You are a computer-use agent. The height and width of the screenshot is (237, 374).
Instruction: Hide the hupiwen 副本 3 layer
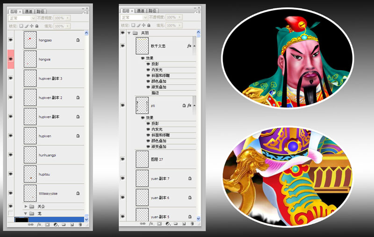[11, 78]
